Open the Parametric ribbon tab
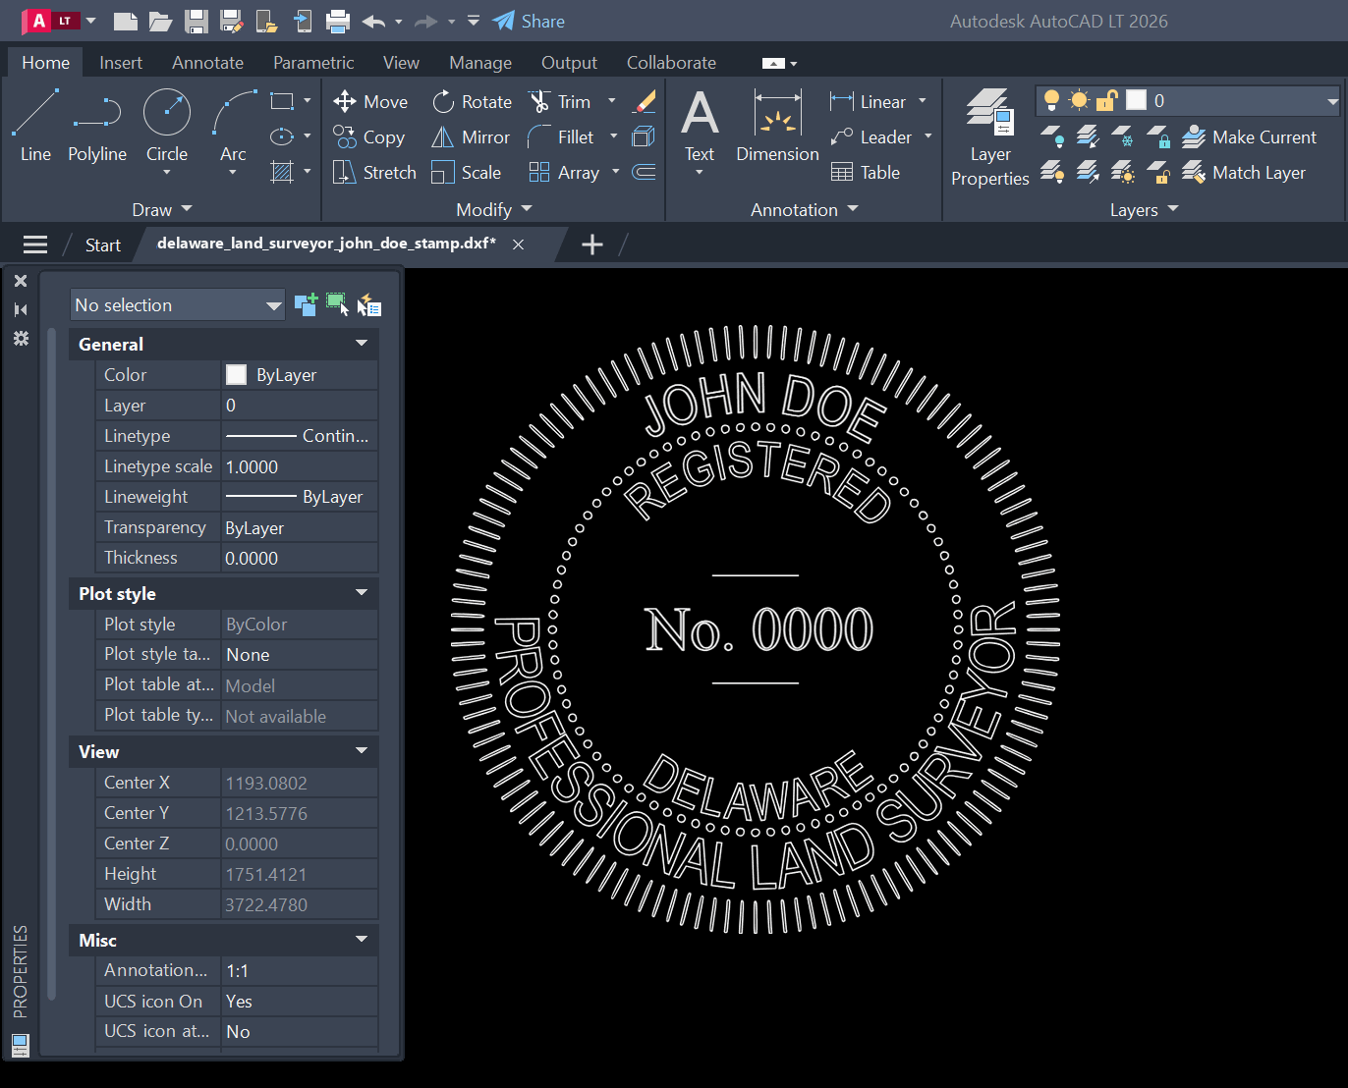Image resolution: width=1348 pixels, height=1088 pixels. [313, 62]
